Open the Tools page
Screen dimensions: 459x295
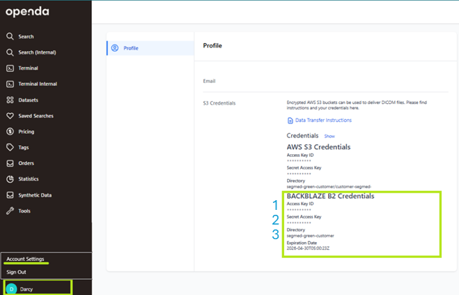coord(24,211)
